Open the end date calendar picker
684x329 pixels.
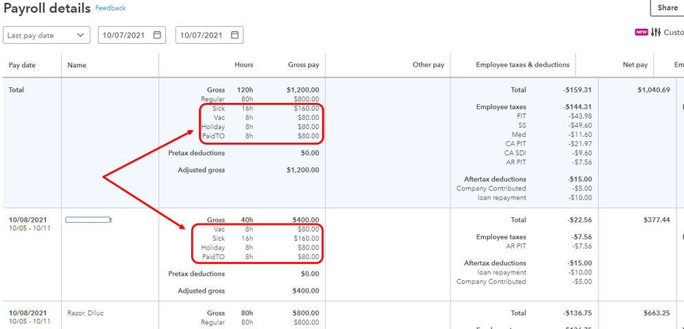[235, 35]
